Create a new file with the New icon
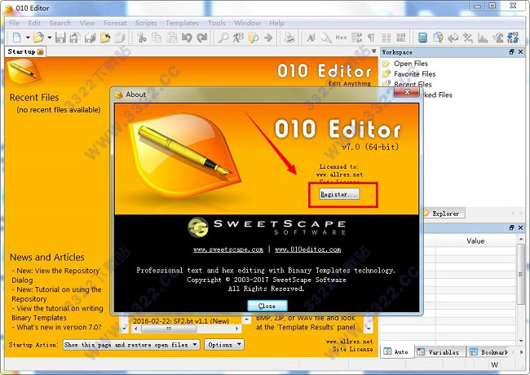 (x=16, y=37)
